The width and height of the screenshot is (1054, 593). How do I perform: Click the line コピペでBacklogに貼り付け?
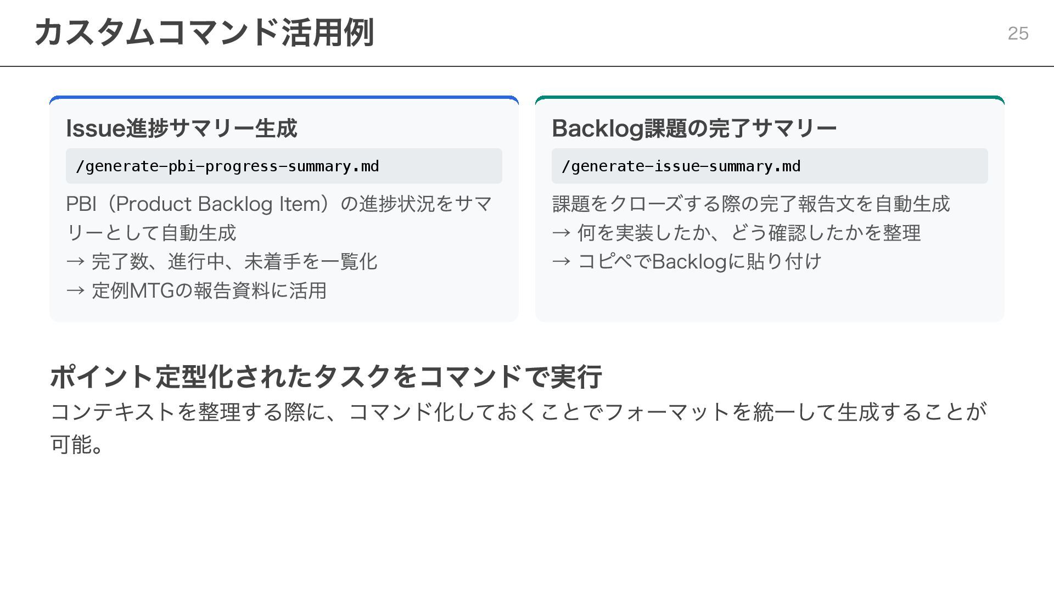click(x=699, y=262)
